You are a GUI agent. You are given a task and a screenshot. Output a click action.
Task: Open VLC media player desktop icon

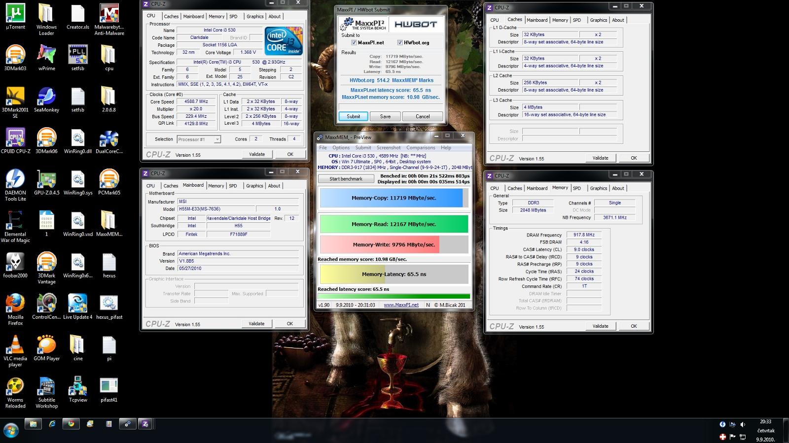[x=15, y=351]
